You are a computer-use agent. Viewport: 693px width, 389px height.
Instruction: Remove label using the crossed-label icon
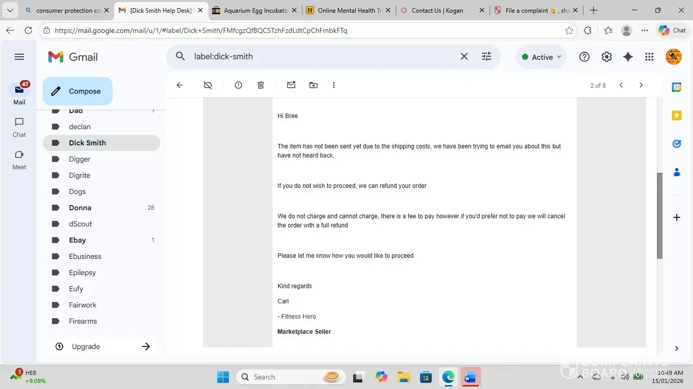coord(208,85)
